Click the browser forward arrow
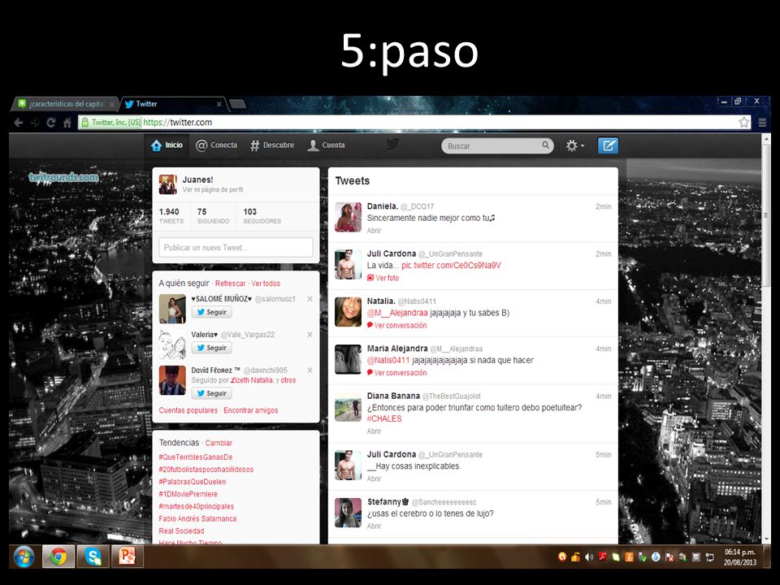Image resolution: width=780 pixels, height=585 pixels. pyautogui.click(x=35, y=123)
